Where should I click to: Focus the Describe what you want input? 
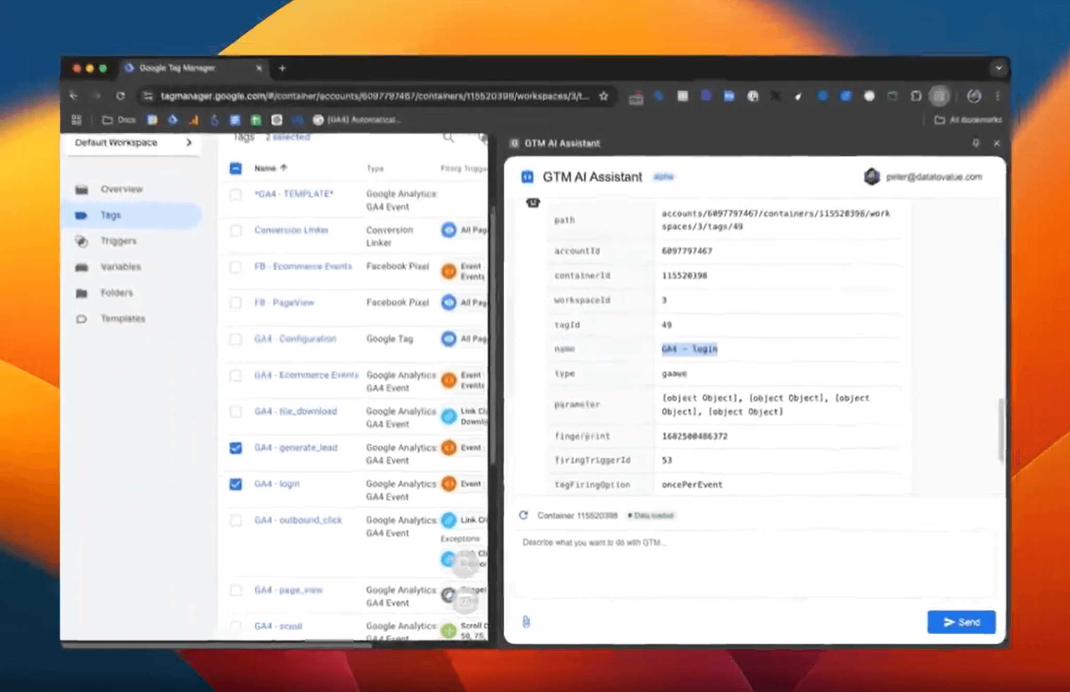tap(754, 565)
